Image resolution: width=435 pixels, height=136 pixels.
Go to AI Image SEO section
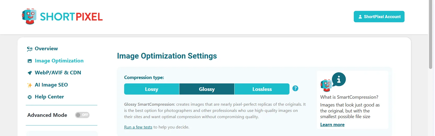tap(51, 85)
